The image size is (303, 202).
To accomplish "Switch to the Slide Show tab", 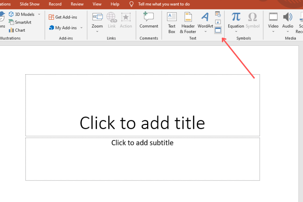I will (30, 4).
